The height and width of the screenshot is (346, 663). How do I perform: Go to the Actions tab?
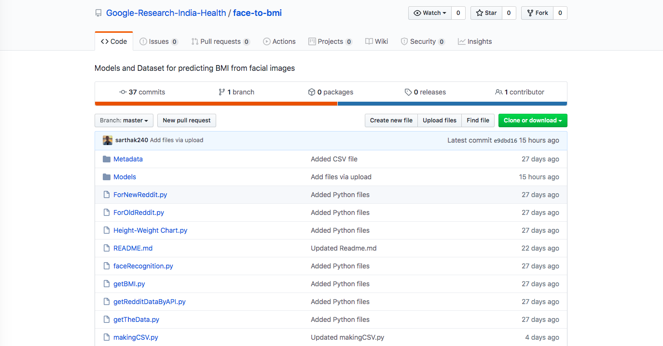279,41
